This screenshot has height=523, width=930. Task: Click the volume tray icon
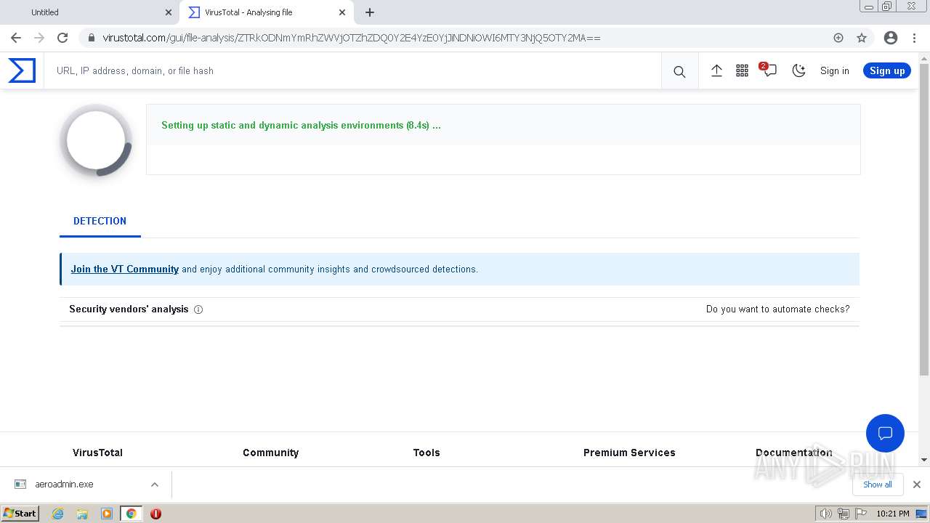point(826,514)
